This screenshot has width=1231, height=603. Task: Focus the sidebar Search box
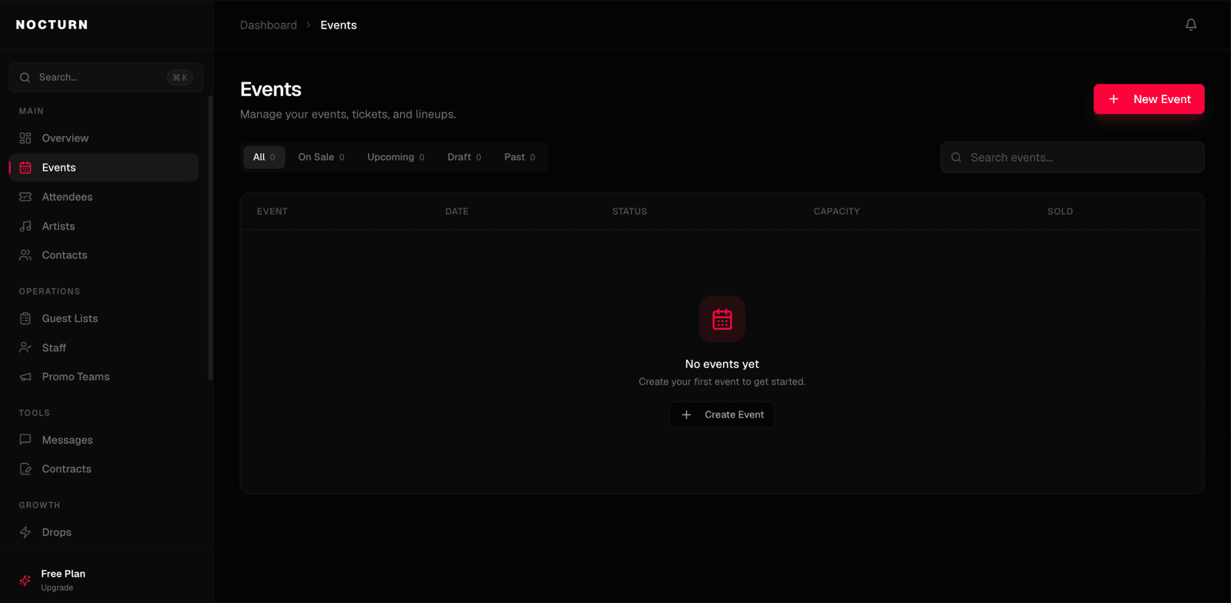click(106, 78)
